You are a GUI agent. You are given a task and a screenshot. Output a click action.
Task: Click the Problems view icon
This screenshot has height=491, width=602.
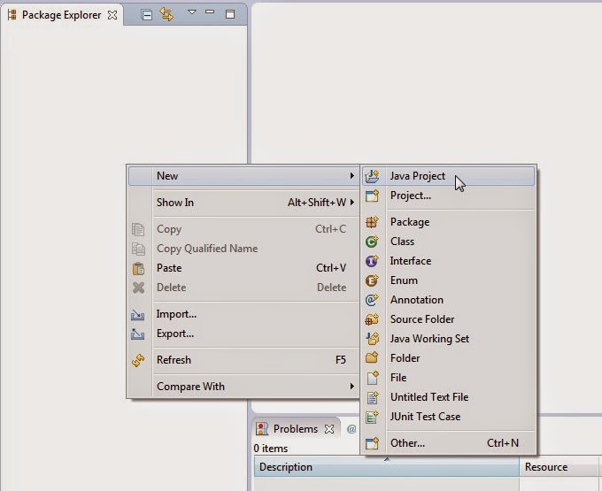pos(262,429)
